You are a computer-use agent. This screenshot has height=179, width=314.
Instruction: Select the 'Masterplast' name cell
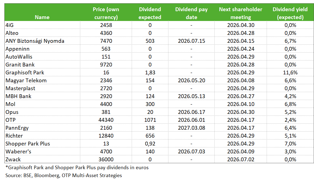[42, 88]
